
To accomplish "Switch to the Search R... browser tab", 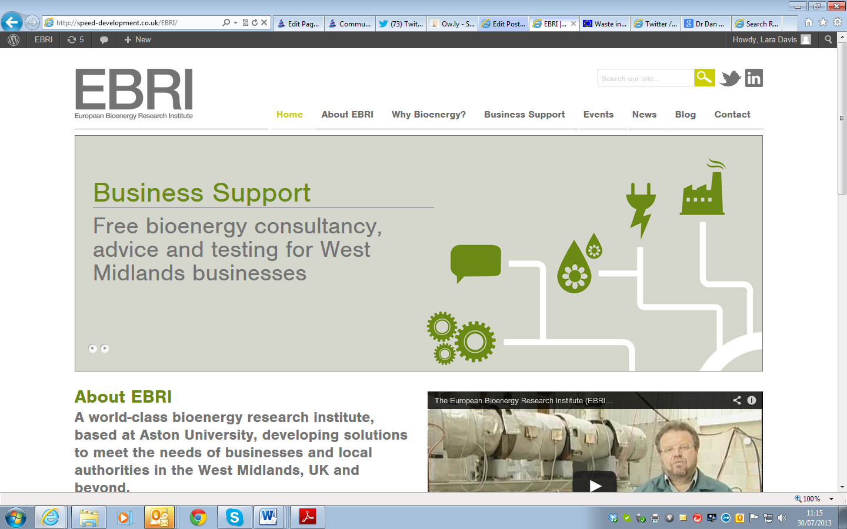I will point(756,24).
